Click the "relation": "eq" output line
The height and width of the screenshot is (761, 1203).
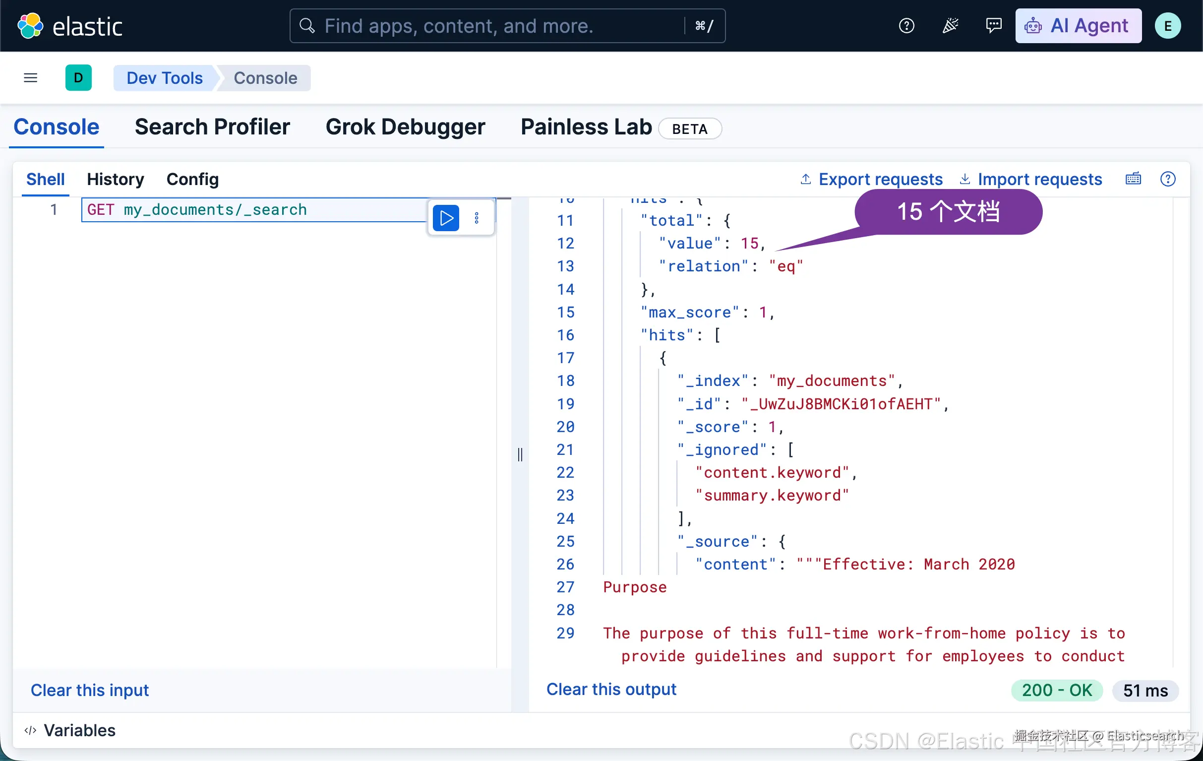[730, 266]
